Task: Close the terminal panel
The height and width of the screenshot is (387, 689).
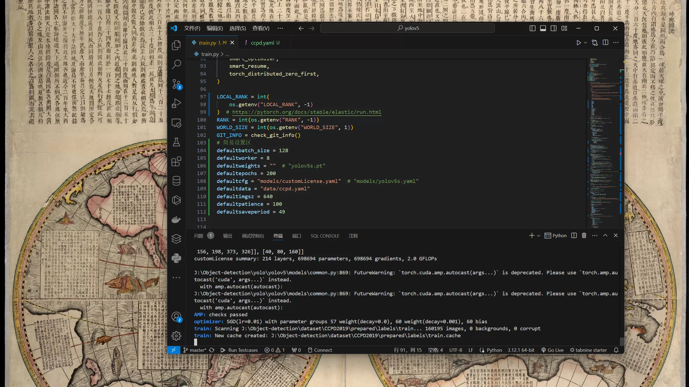Action: [616, 235]
